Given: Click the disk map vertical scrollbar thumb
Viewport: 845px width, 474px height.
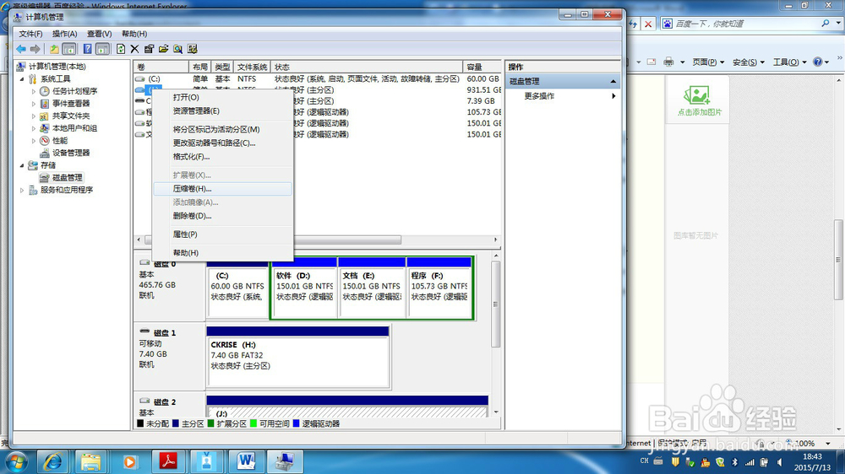Looking at the screenshot, I should (495, 304).
